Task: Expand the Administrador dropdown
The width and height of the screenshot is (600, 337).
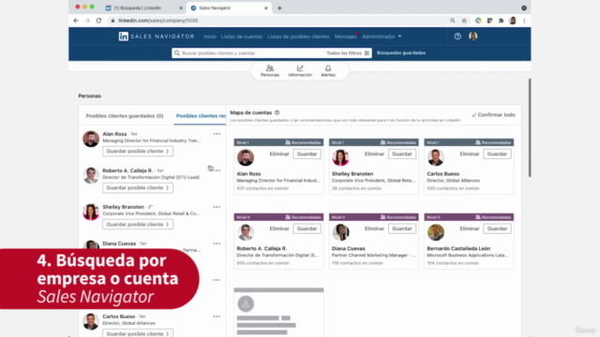Action: (x=382, y=37)
